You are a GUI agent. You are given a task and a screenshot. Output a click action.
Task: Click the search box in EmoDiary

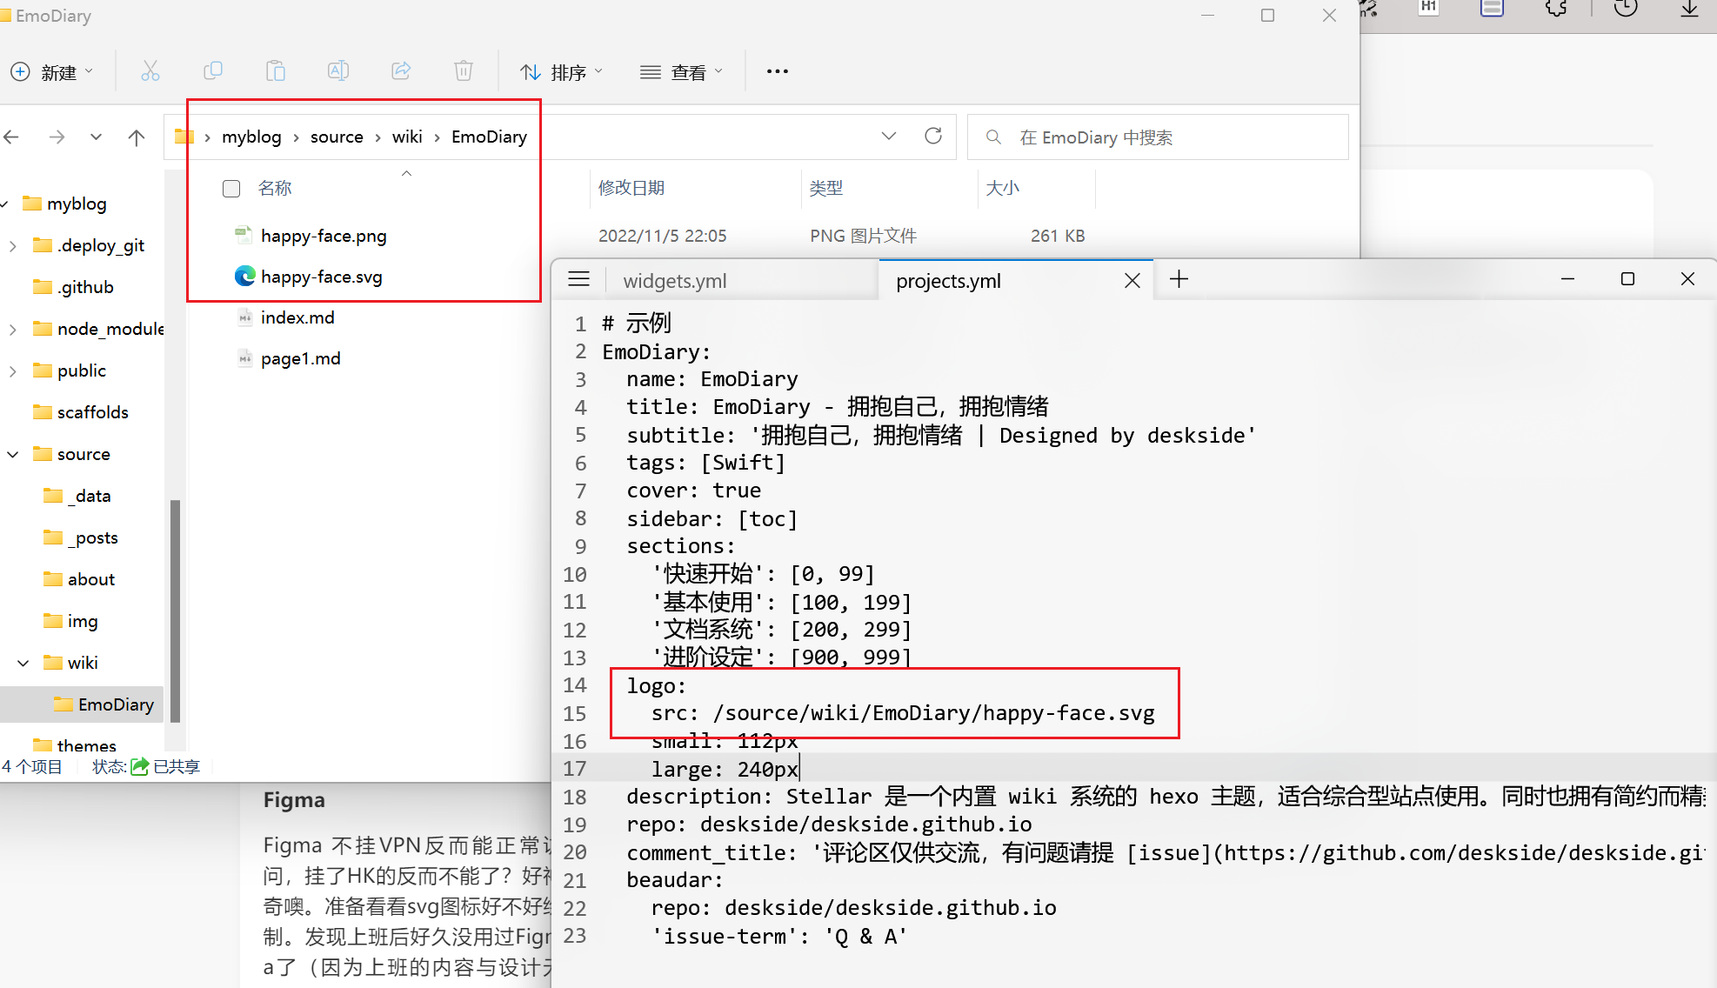[1159, 137]
